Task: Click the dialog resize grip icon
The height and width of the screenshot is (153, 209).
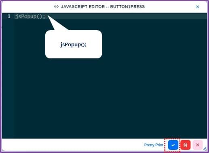Action: coord(205,148)
